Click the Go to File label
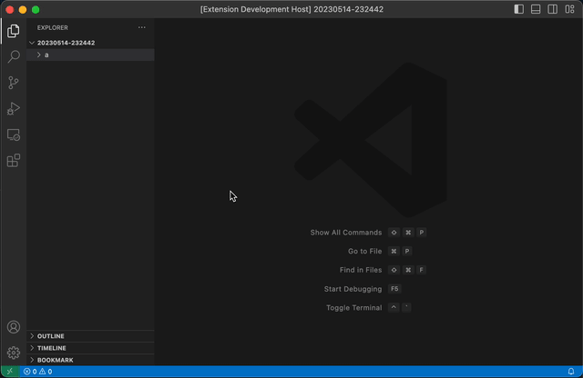 pos(364,251)
